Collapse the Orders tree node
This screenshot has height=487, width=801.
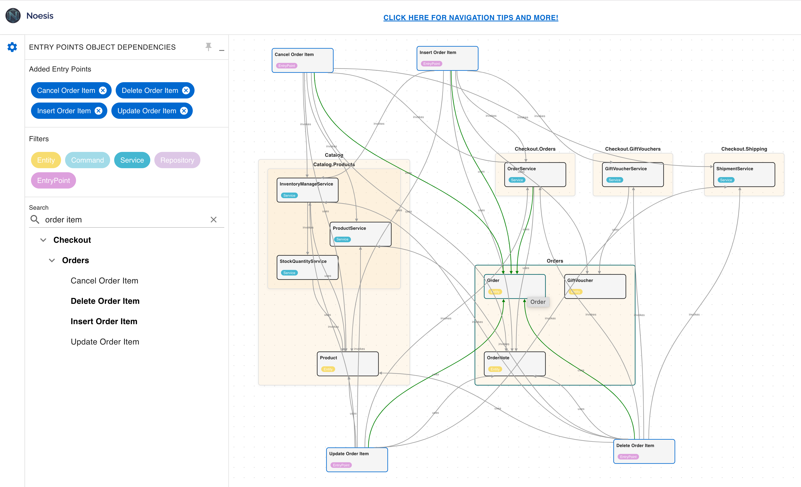(52, 261)
